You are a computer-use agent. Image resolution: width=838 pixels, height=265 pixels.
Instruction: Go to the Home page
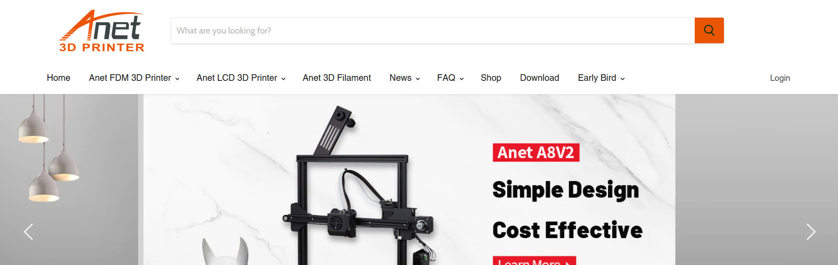coord(58,78)
